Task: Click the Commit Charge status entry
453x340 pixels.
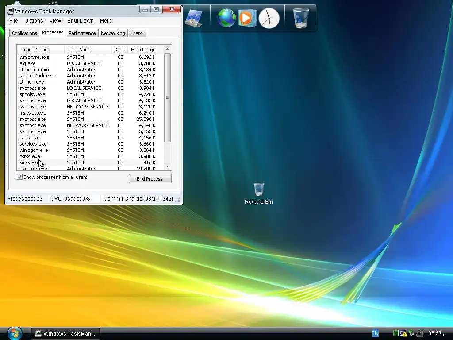Action: point(138,199)
